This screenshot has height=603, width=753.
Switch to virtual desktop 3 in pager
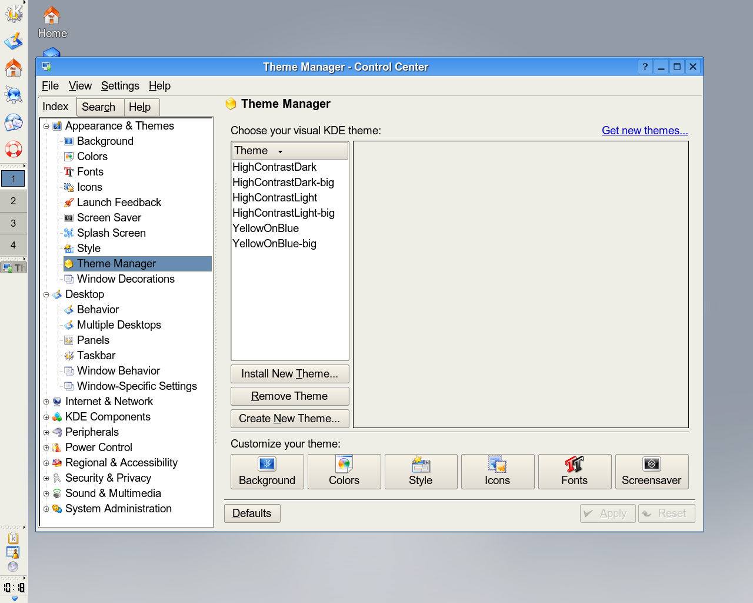pos(14,223)
